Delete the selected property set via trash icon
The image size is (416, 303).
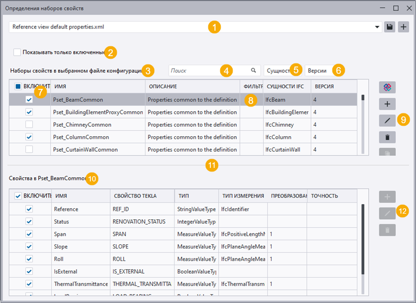click(387, 137)
